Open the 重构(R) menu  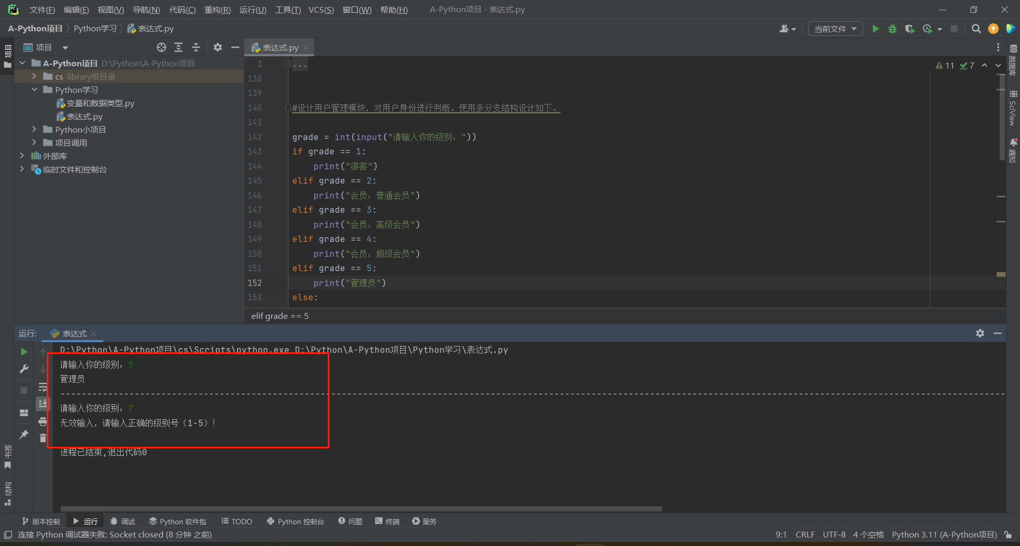[x=217, y=10]
